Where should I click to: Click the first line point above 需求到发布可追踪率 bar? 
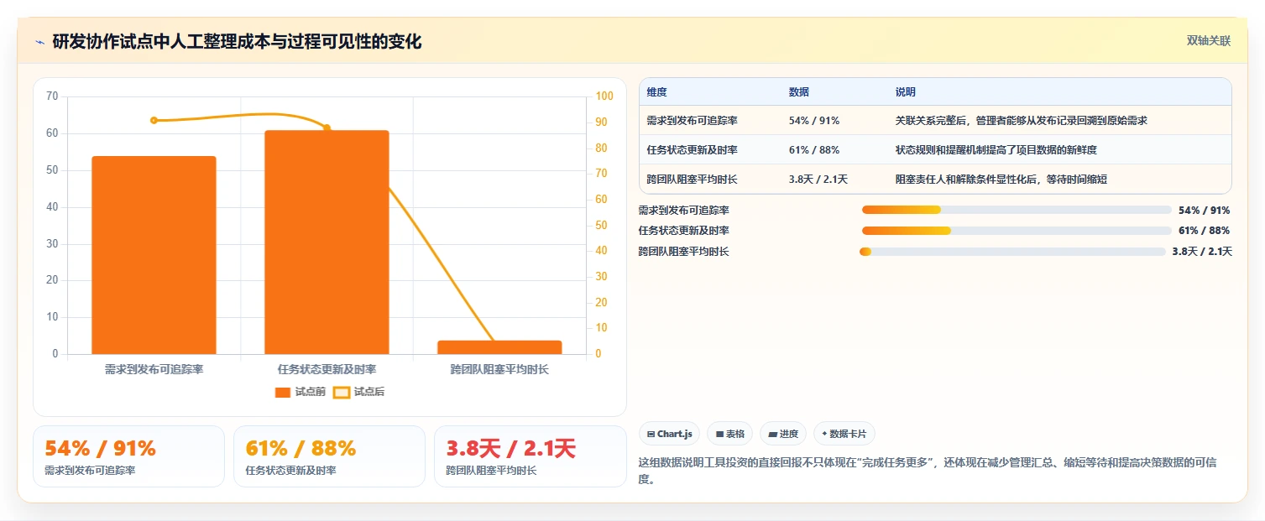[154, 120]
